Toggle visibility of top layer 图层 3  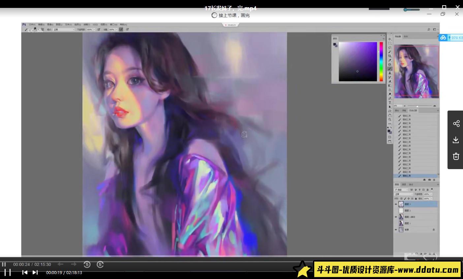[x=396, y=204]
